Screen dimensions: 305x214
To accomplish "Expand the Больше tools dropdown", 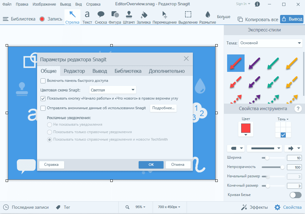I will (224, 17).
